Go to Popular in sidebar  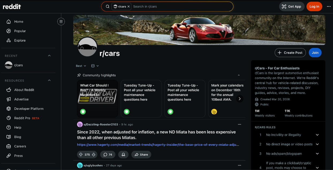(x=20, y=31)
